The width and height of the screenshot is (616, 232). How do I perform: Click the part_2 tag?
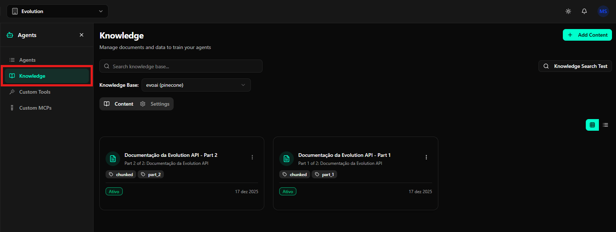point(151,175)
